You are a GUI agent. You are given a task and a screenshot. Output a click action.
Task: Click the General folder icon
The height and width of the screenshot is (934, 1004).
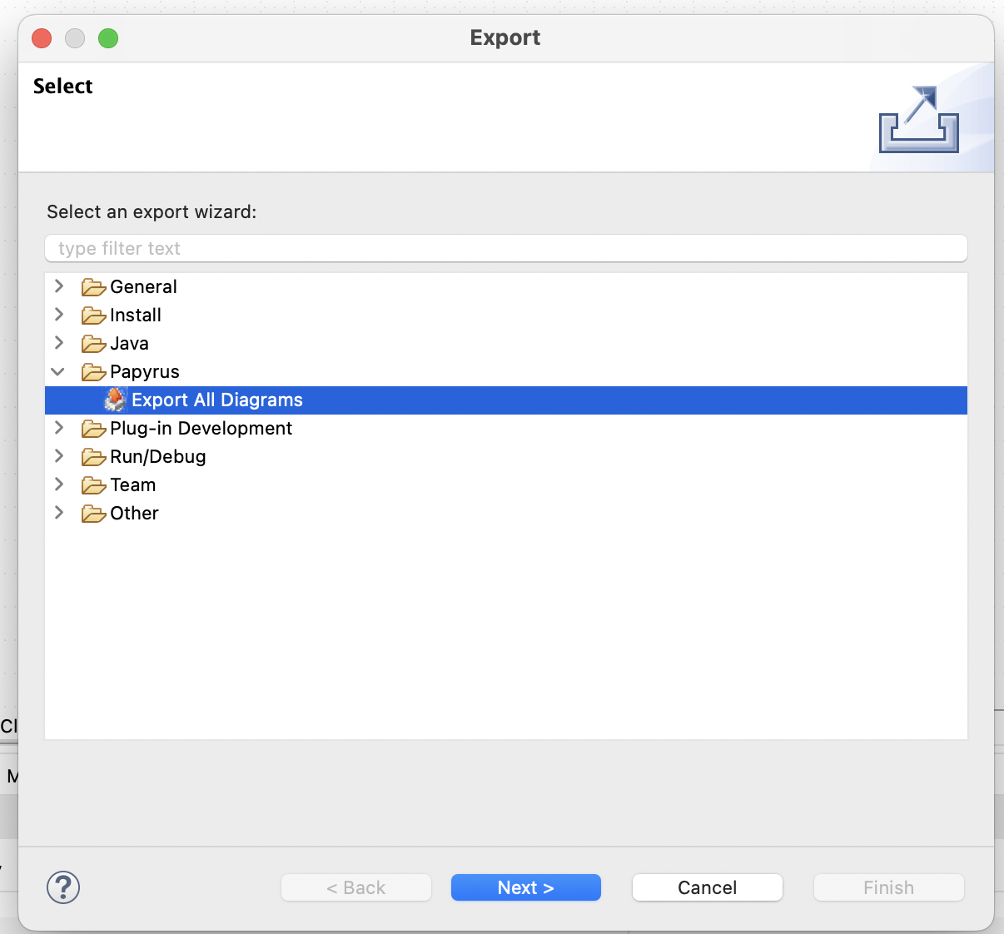(93, 287)
